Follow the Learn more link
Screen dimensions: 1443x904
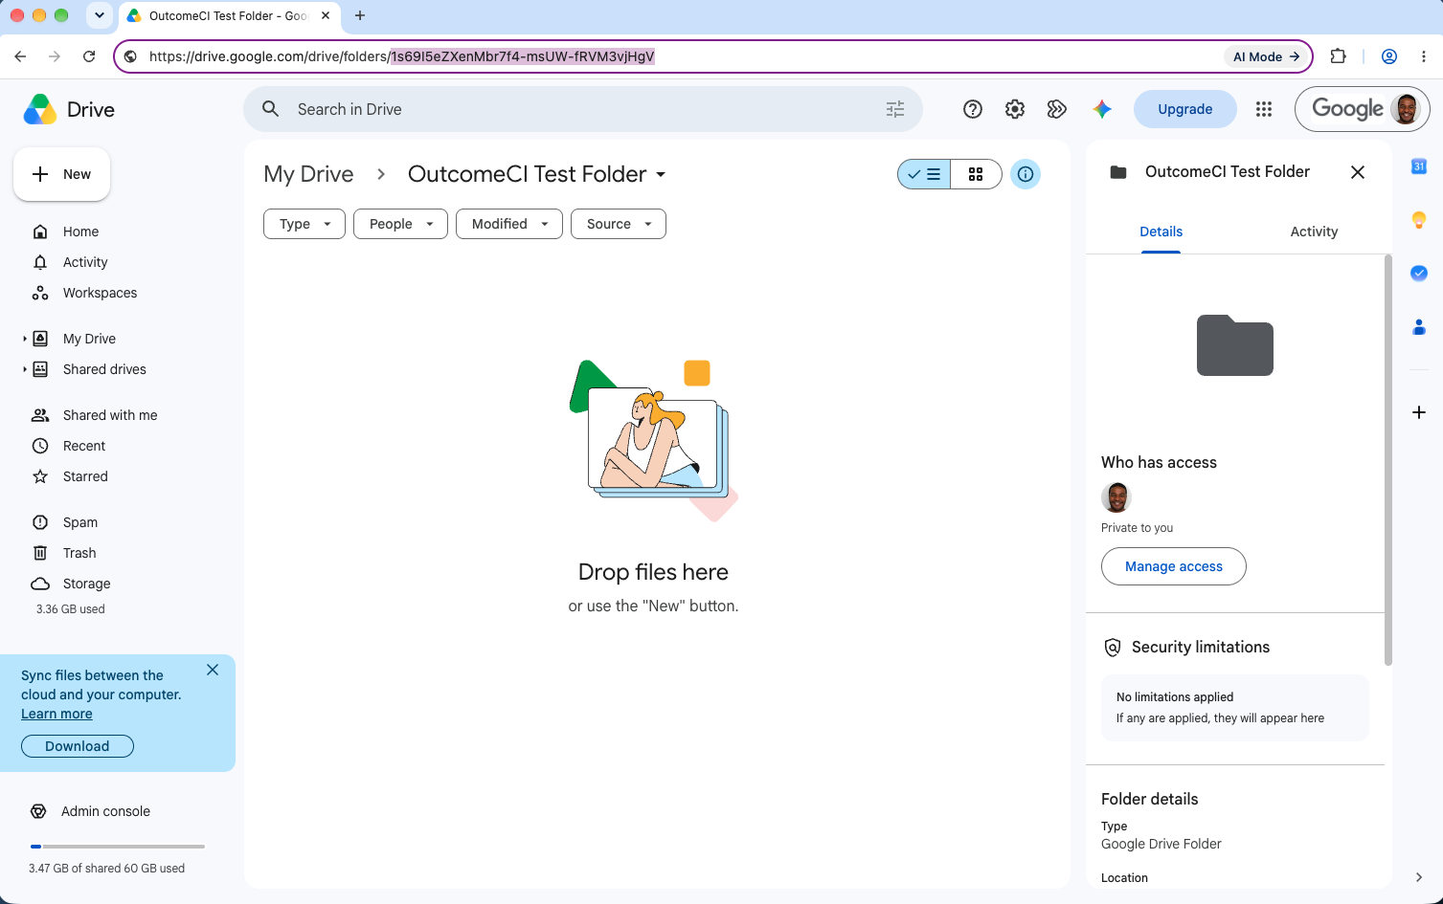pos(56,714)
